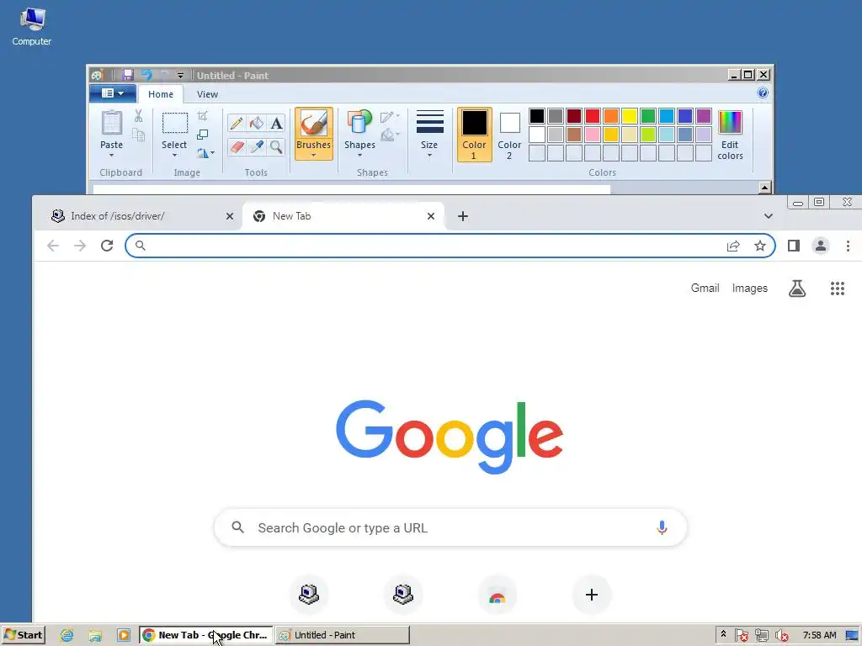Click the Chrome reload button
The height and width of the screenshot is (646, 862).
pos(107,246)
